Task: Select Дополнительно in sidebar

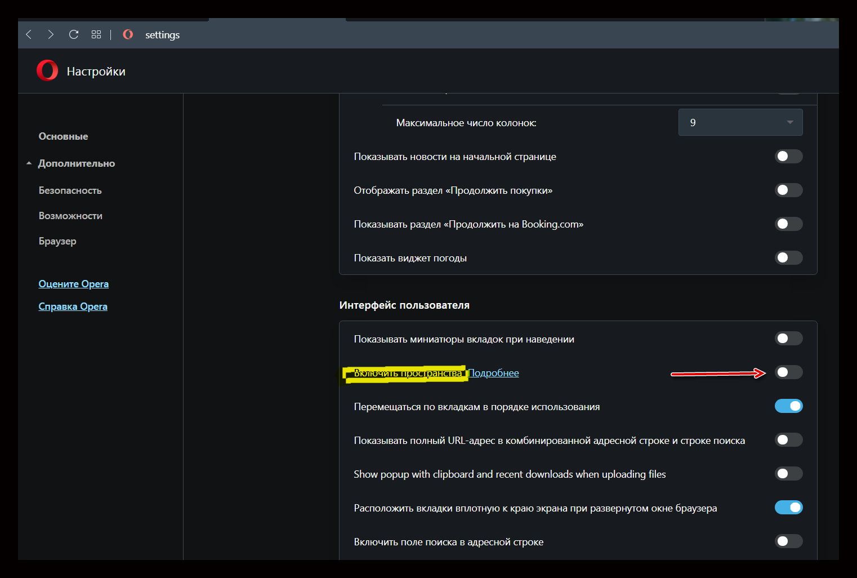Action: [x=77, y=163]
